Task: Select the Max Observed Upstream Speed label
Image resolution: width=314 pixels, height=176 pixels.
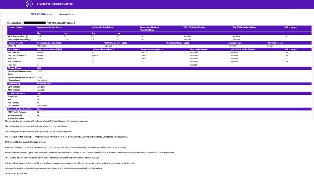Action: [21, 77]
